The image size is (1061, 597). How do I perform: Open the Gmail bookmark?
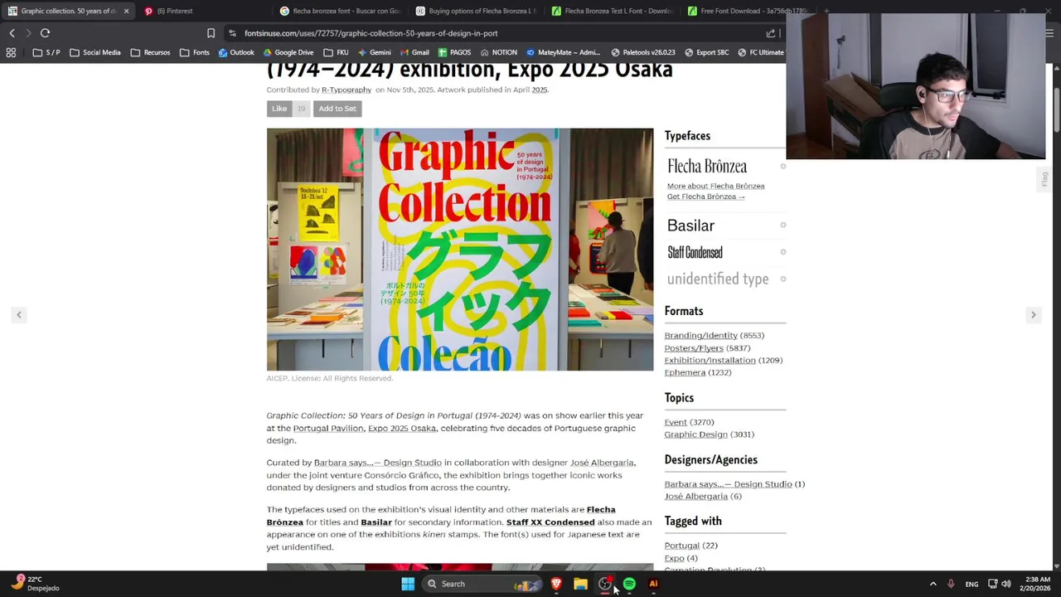tap(414, 52)
